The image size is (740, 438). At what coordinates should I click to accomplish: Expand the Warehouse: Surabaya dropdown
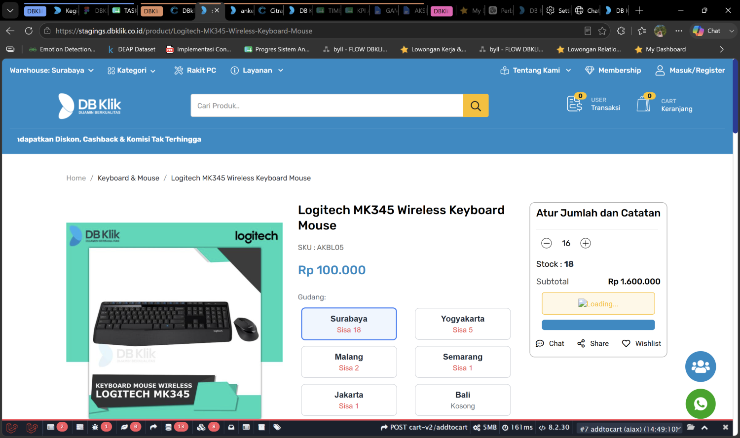[52, 71]
